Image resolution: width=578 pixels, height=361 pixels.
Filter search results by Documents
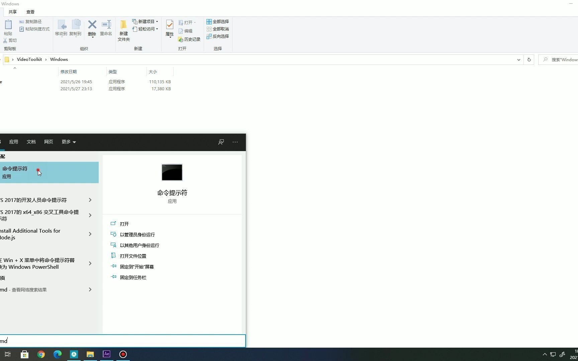point(31,142)
